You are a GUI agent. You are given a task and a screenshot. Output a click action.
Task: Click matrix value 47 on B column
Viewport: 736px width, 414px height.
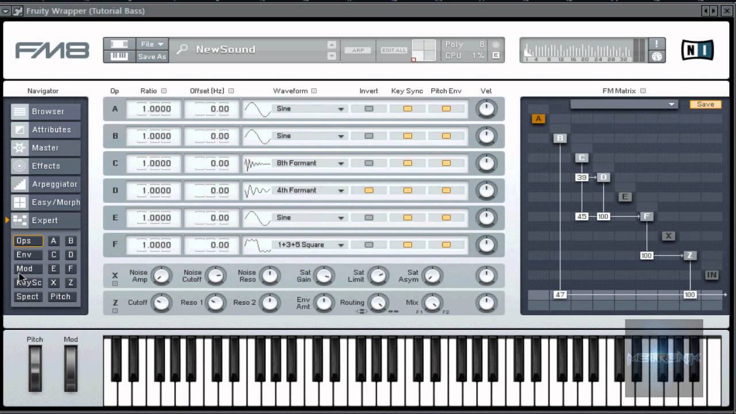[x=560, y=294]
